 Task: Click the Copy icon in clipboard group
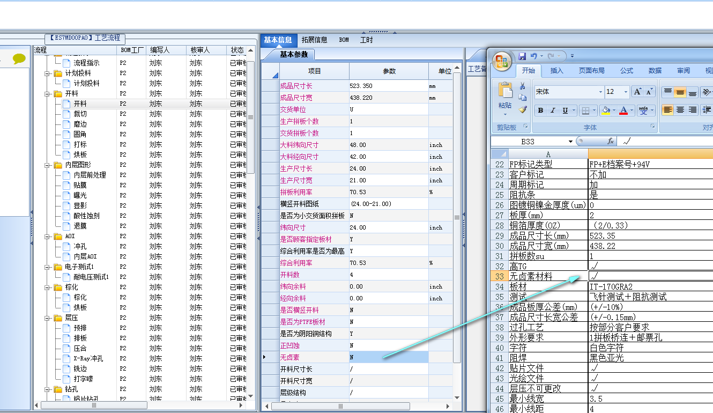point(523,98)
